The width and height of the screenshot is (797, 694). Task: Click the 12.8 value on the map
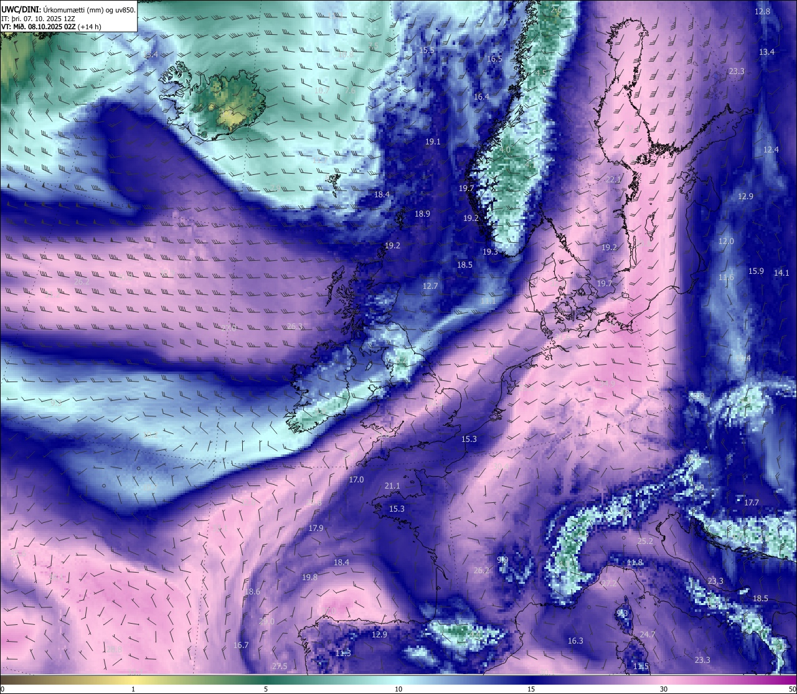pos(762,11)
